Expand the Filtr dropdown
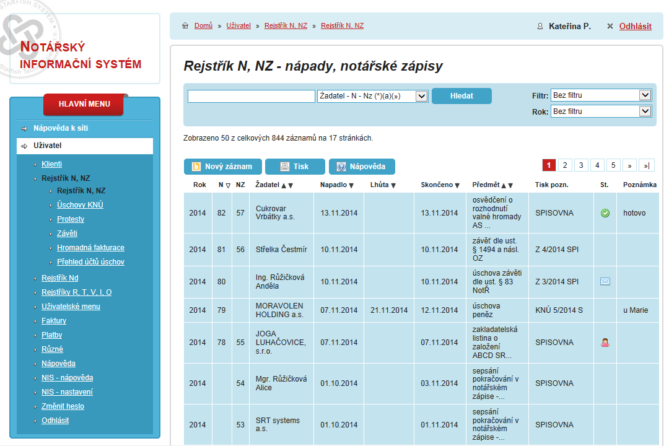Viewport: 669px width, 446px height. (x=601, y=95)
